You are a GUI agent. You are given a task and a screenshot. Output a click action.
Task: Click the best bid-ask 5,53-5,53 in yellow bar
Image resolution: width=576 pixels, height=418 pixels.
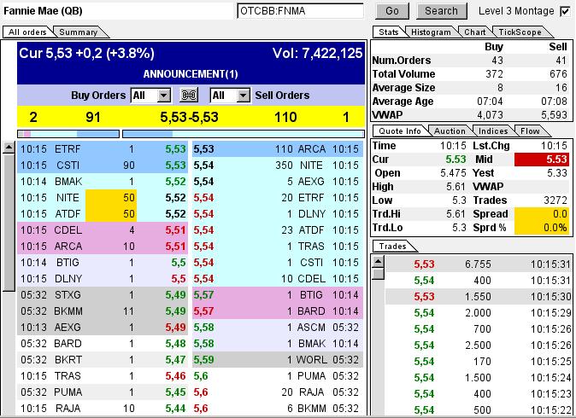point(189,118)
